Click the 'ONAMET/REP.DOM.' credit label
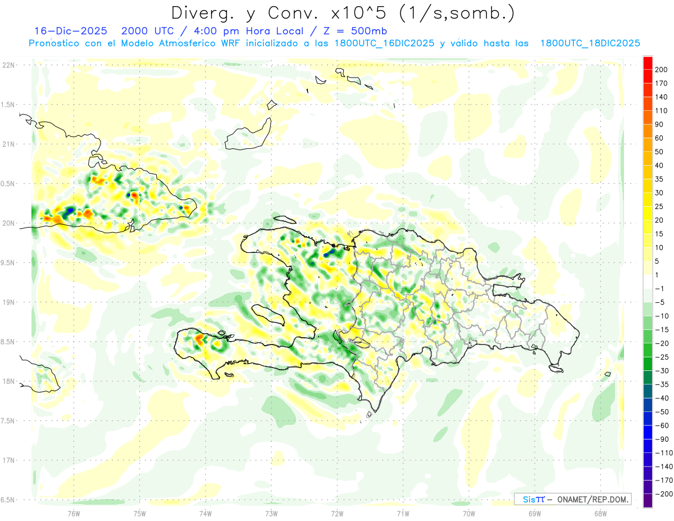Image resolution: width=674 pixels, height=521 pixels. tap(591, 500)
